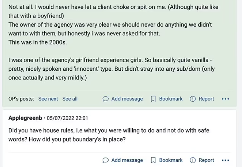
Task: Click the 05/07/2022 22:01 timestamp
Action: pos(67,118)
